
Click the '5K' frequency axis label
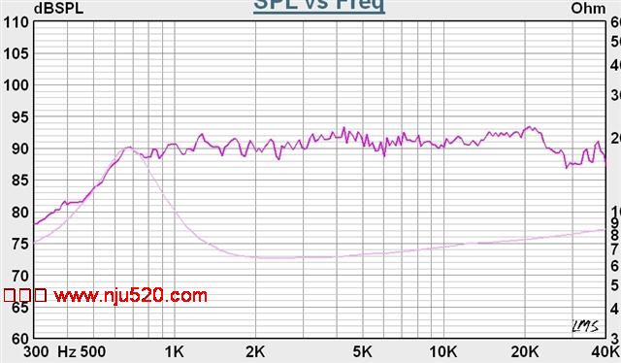(x=362, y=351)
